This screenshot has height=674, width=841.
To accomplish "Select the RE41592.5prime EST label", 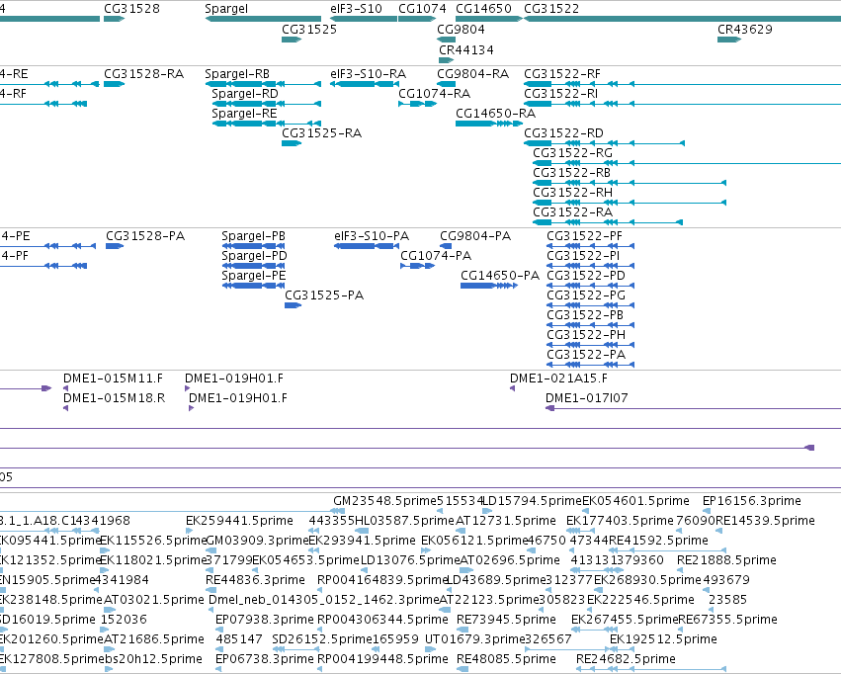I will [658, 541].
